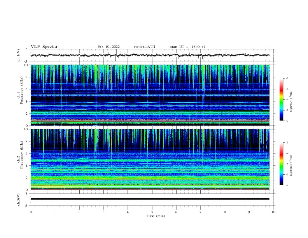Select the "Feb. 10, 2022" date text
The width and height of the screenshot is (308, 238).
pos(108,47)
